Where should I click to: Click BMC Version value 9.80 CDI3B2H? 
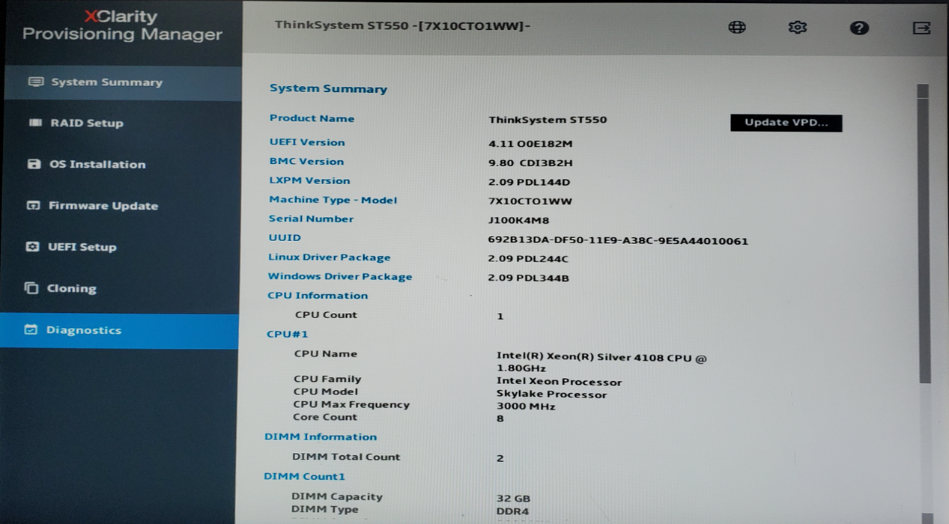530,163
